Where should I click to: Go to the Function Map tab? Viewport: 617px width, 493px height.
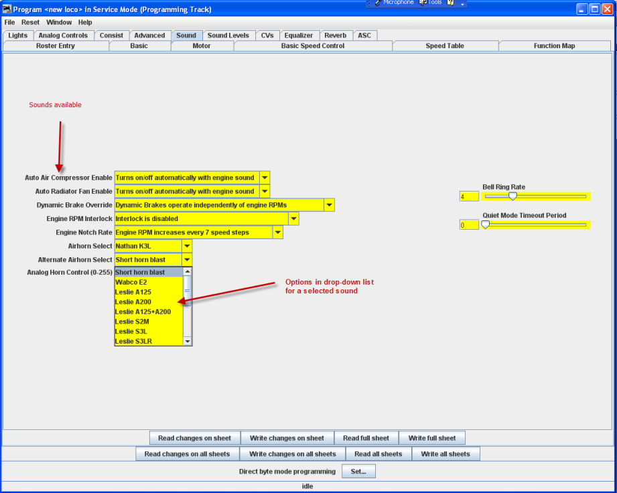(x=554, y=46)
